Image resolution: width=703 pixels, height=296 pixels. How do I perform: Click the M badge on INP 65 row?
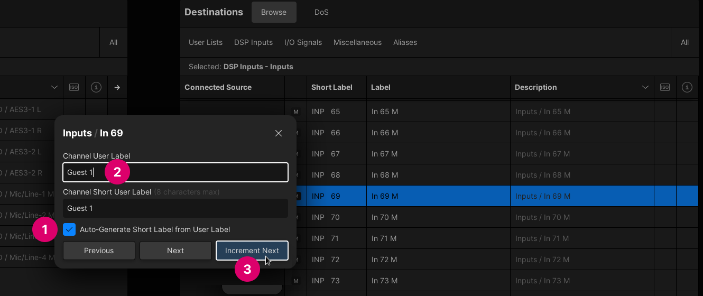296,112
